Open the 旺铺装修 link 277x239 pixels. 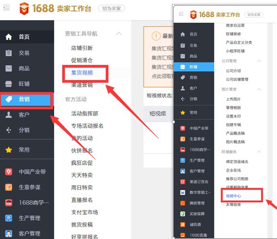pos(233,34)
